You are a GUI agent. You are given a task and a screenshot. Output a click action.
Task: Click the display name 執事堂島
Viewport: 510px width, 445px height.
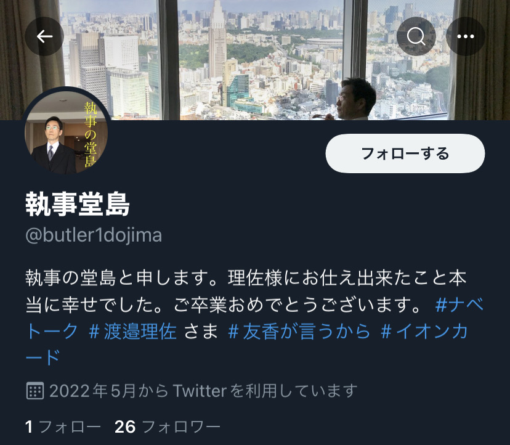point(78,204)
